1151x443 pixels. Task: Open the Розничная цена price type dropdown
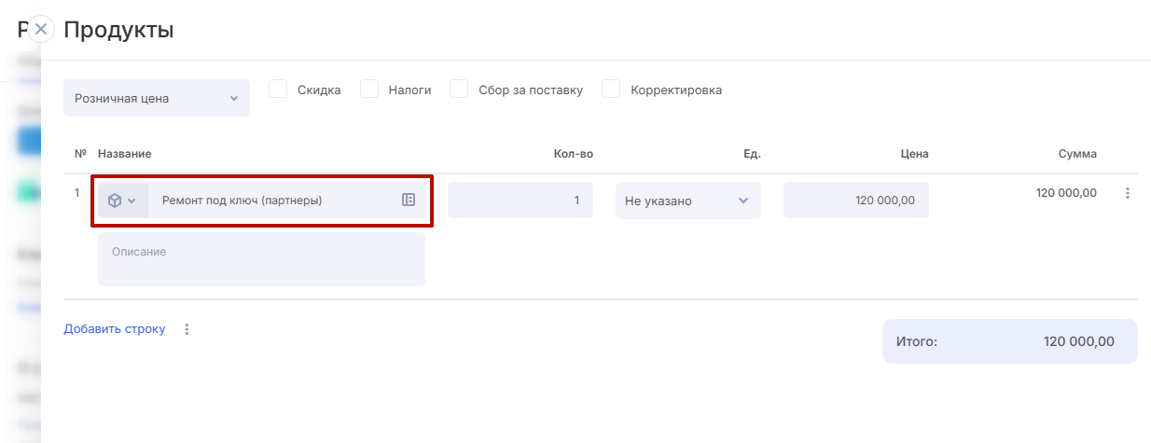[156, 98]
